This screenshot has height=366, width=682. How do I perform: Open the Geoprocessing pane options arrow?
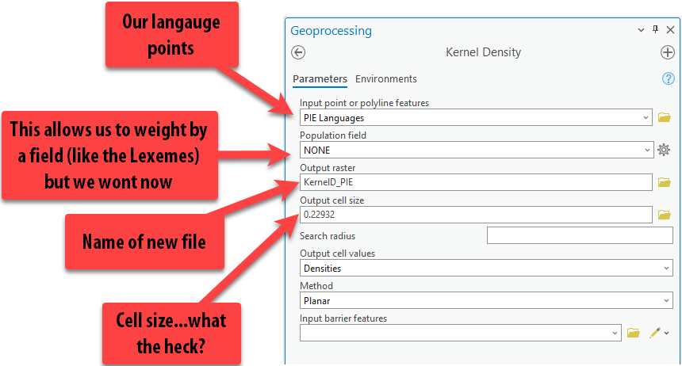[x=641, y=30]
